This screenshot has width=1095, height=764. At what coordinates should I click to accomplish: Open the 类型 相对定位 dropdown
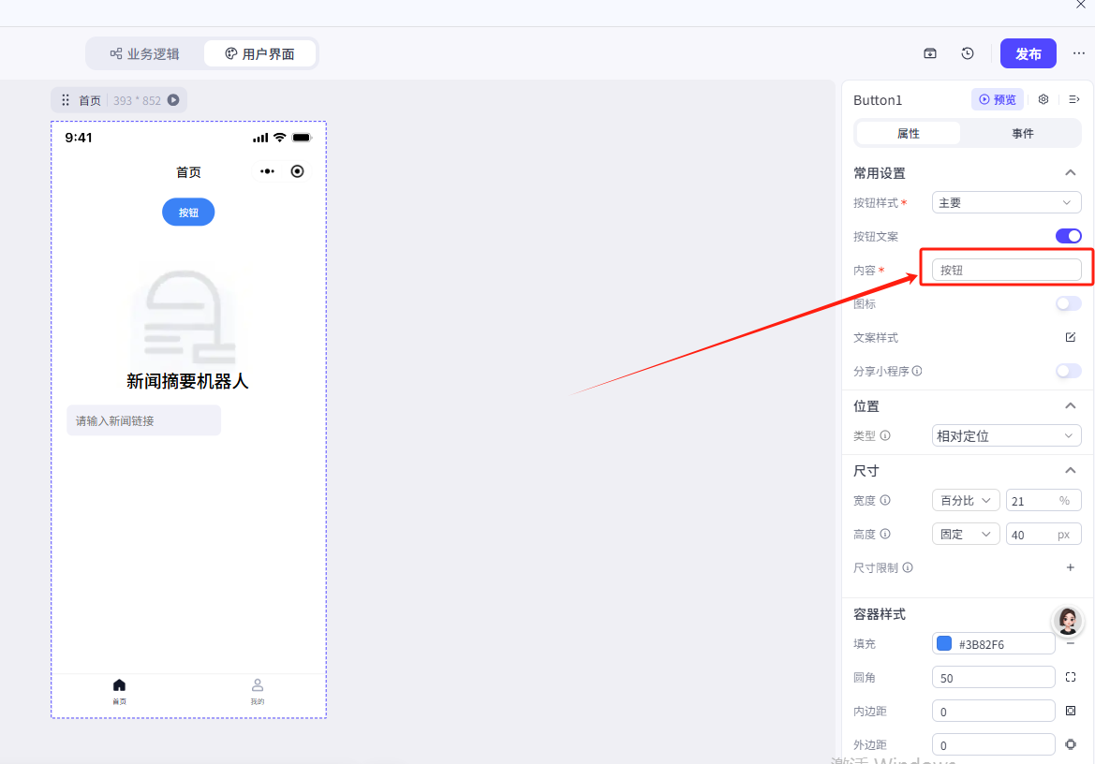coord(1006,435)
